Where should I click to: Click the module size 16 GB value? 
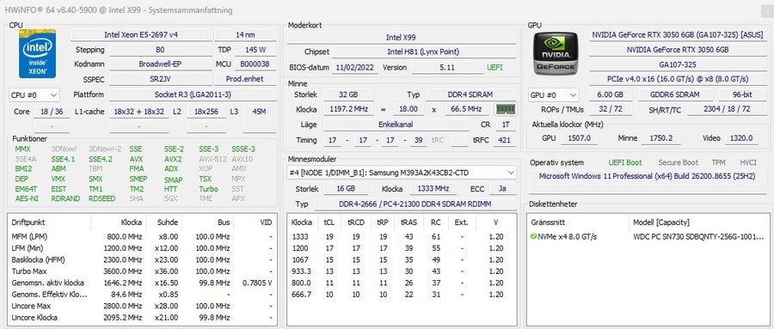pyautogui.click(x=346, y=189)
